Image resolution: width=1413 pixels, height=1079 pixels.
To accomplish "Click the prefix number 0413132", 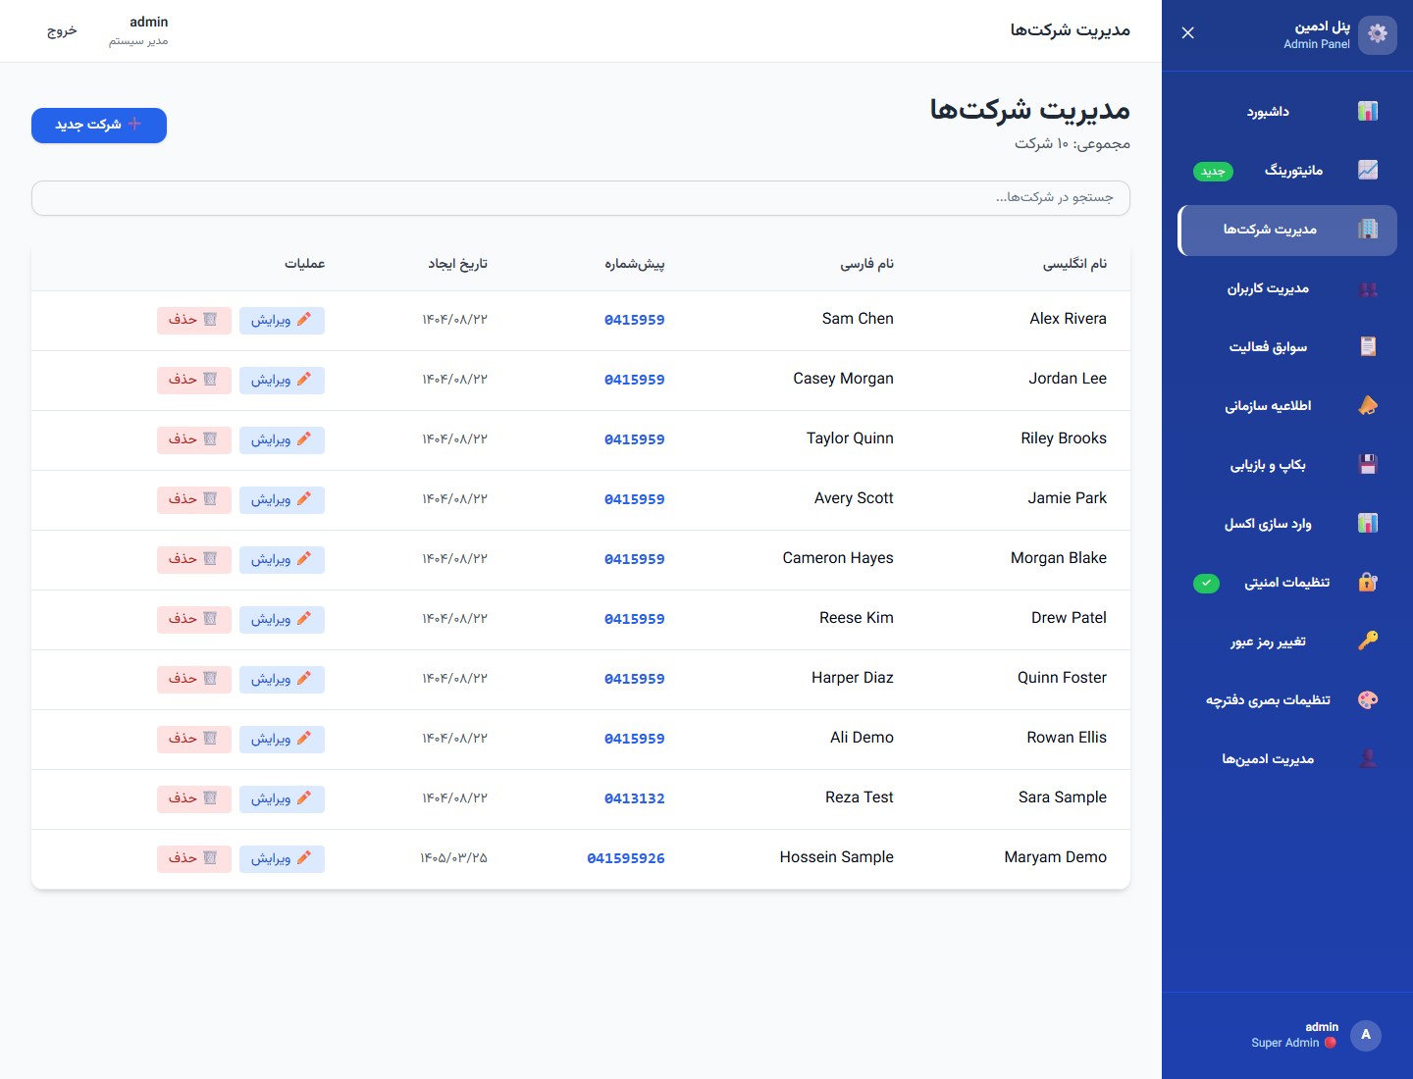I will (x=635, y=798).
